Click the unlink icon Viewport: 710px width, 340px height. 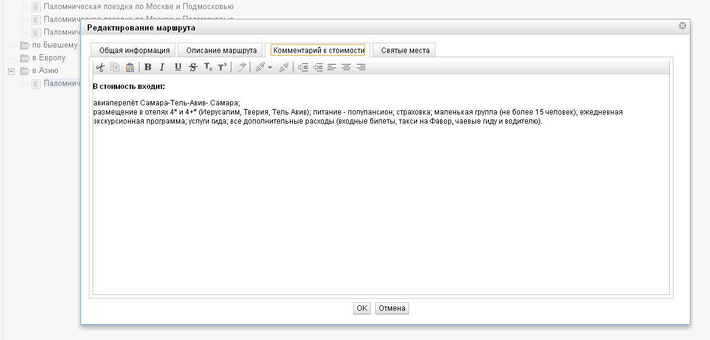pyautogui.click(x=284, y=68)
